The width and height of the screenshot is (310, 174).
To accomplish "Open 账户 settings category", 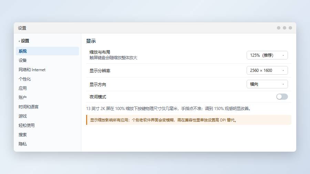I will (x=47, y=97).
